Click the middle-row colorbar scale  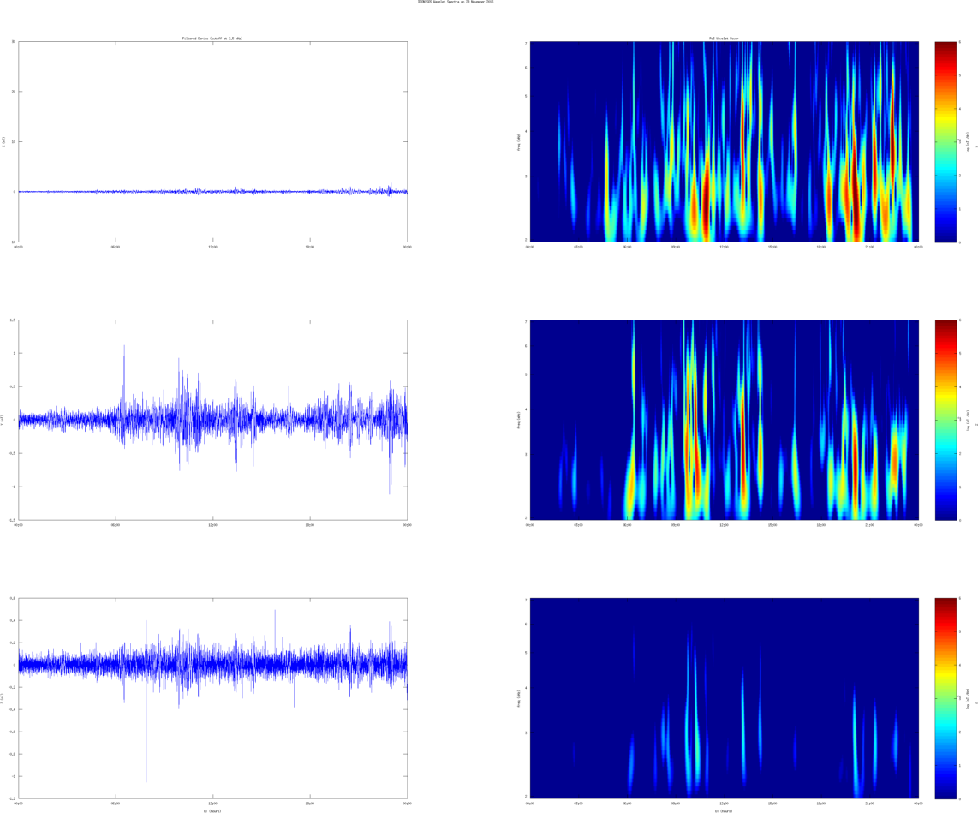click(945, 420)
